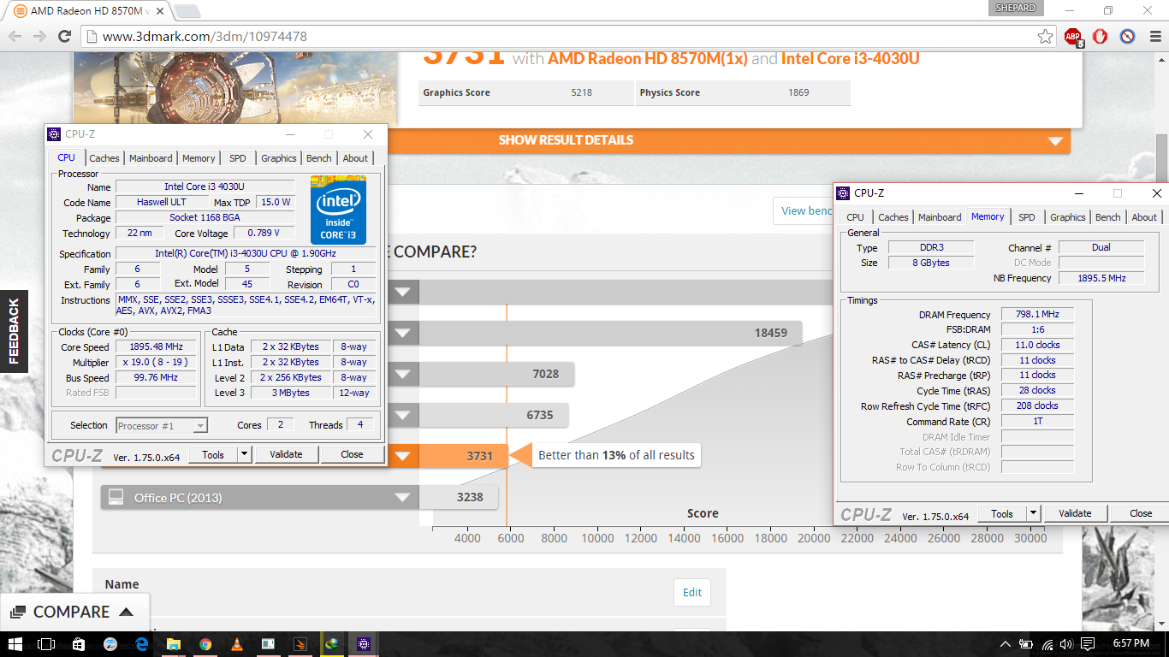Click the CPU-Z taskbar icon
The image size is (1169, 657).
pyautogui.click(x=364, y=644)
